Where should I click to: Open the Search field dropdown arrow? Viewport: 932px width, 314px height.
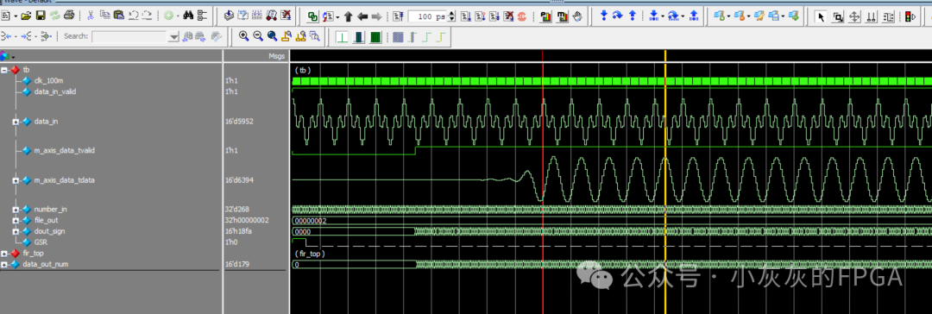[x=173, y=37]
